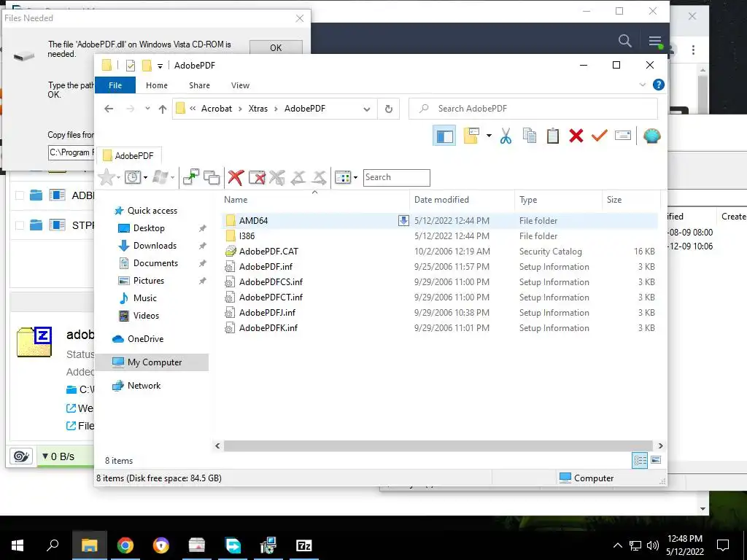Go up one folder level arrow
The height and width of the screenshot is (560, 747).
[163, 109]
